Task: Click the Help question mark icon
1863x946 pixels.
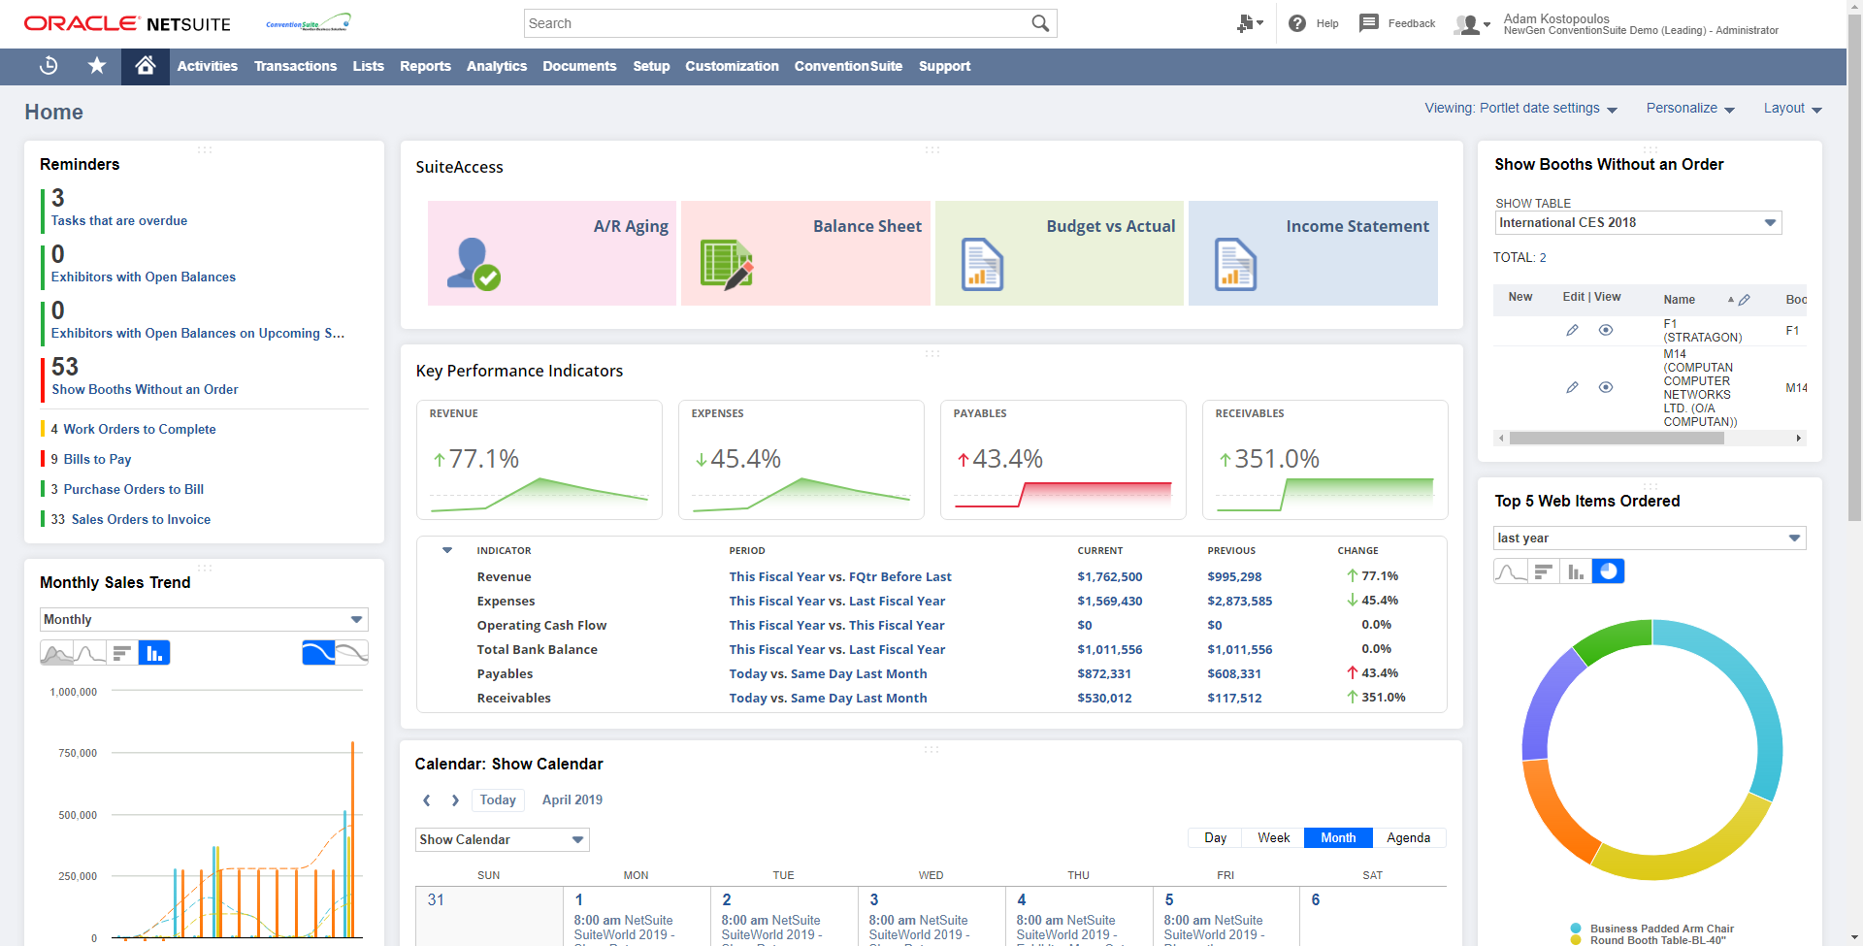Action: (x=1297, y=23)
